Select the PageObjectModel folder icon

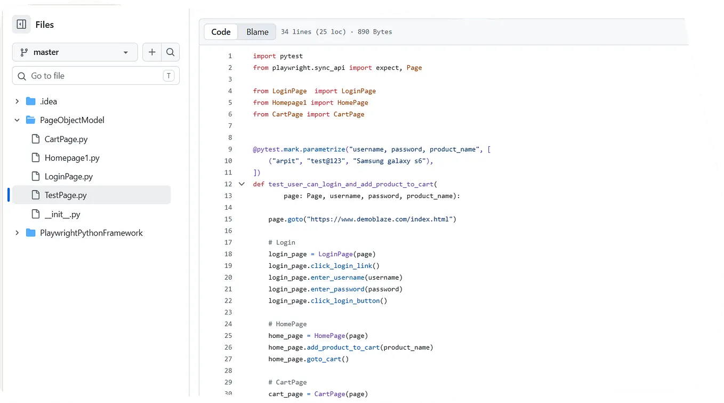point(30,120)
